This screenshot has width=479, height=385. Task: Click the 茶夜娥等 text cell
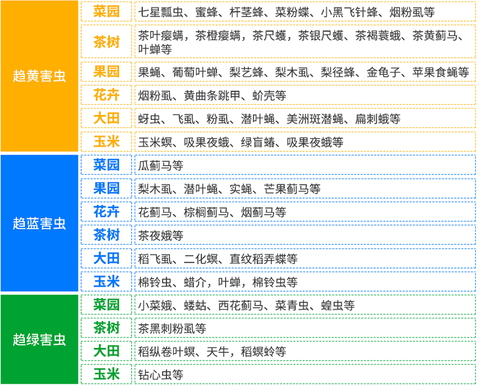pos(304,235)
